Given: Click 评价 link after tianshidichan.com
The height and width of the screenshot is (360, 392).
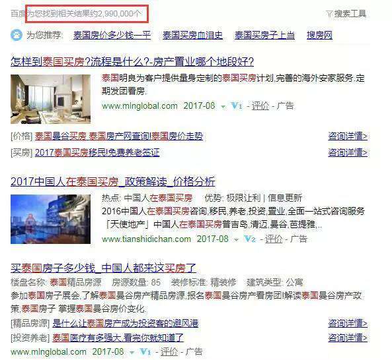Looking at the screenshot, I should click(x=274, y=239).
